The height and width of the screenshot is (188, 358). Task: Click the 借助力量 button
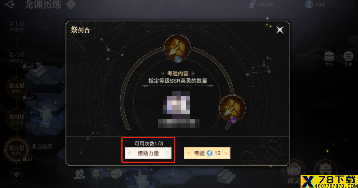(148, 153)
